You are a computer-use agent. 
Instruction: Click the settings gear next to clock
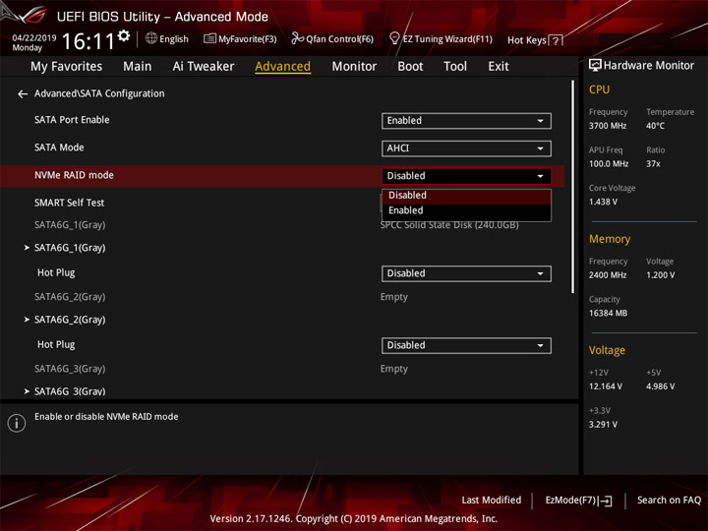click(x=124, y=35)
